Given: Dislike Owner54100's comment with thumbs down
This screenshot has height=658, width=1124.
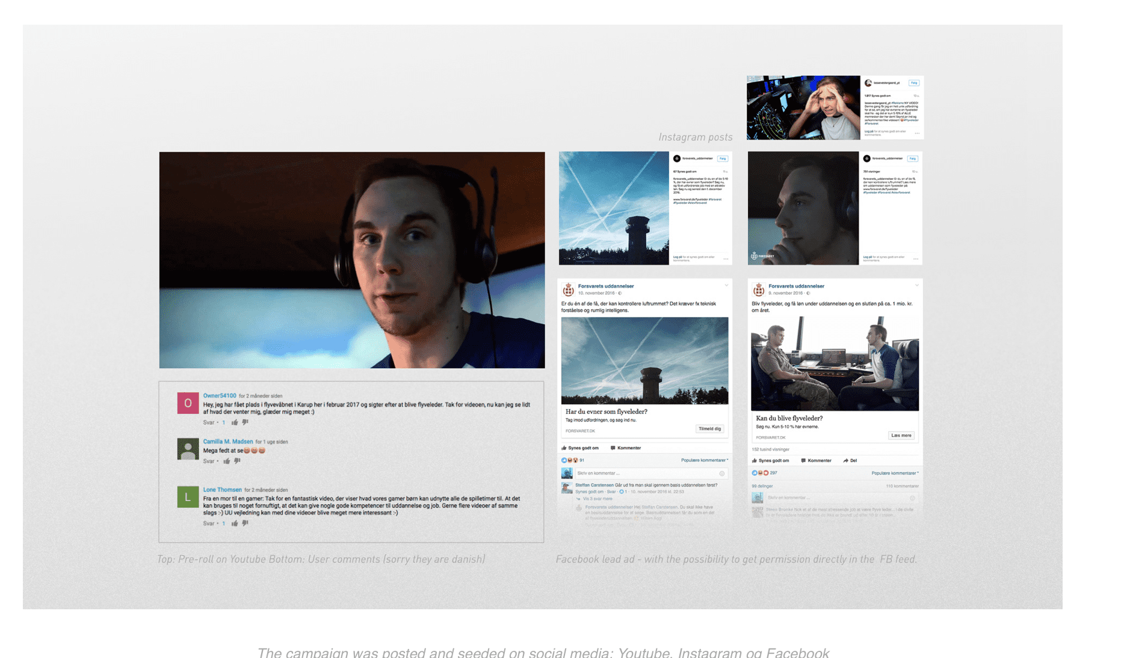Looking at the screenshot, I should tap(245, 422).
